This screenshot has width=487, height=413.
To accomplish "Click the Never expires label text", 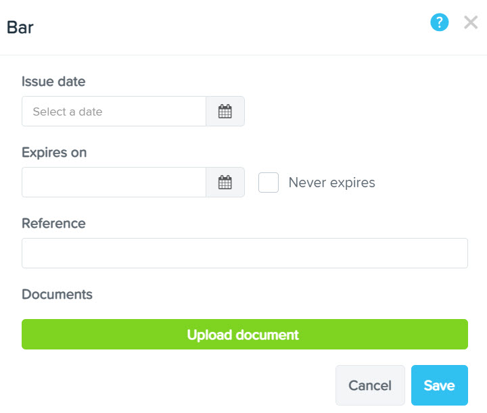I will click(x=331, y=183).
